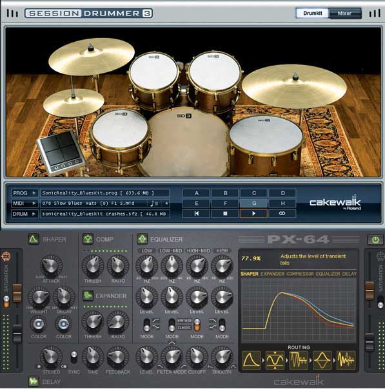Select pattern pad D
This screenshot has height=389, width=385.
coord(282,193)
